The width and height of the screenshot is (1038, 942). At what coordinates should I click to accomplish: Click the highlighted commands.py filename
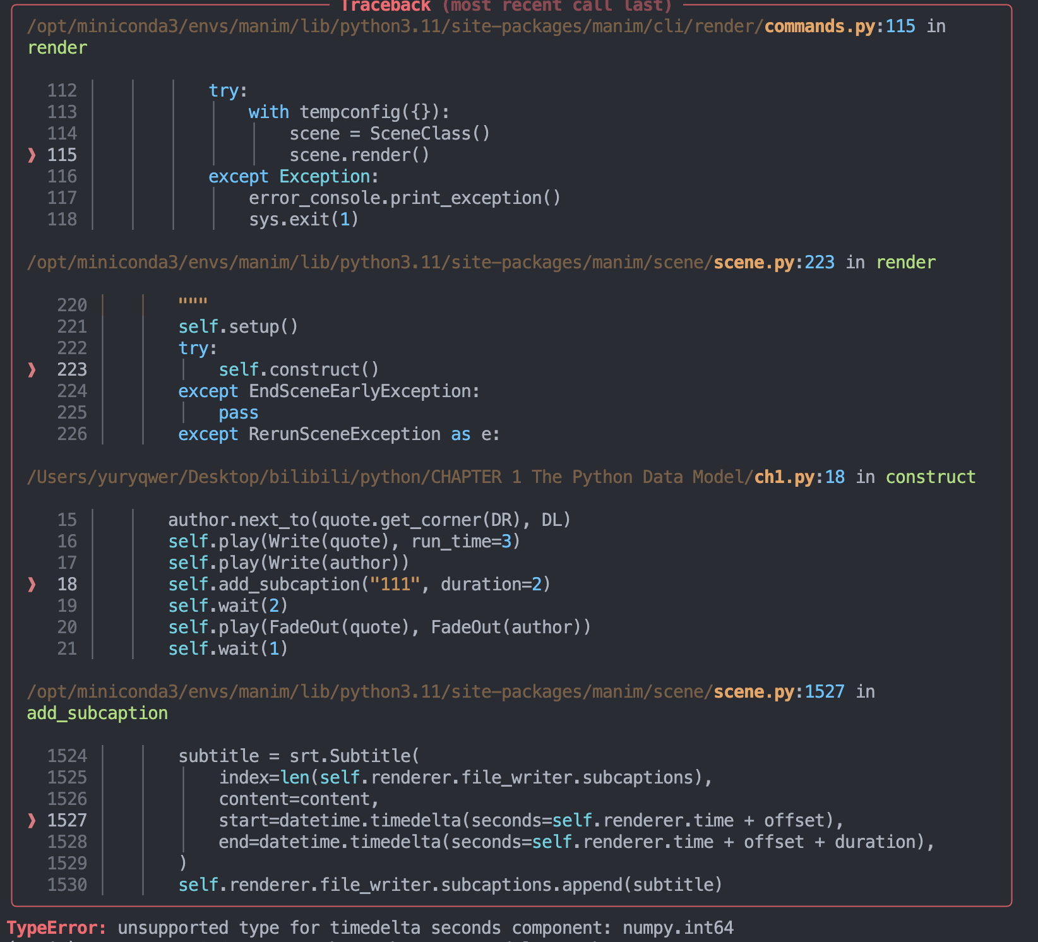(819, 26)
